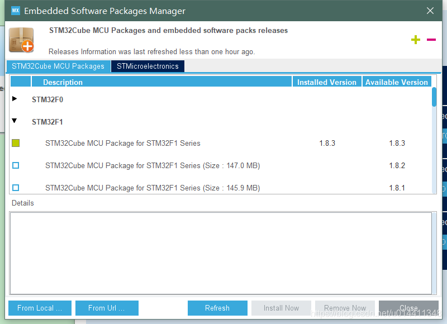Check the 1.8.1 STM32F1 package (145.9 MB)
The width and height of the screenshot is (447, 324).
coord(16,188)
